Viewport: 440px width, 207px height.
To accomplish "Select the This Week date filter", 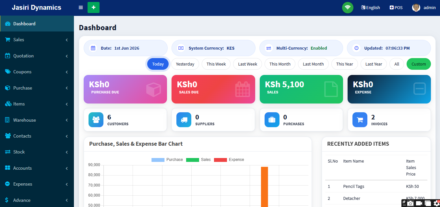I will click(216, 64).
